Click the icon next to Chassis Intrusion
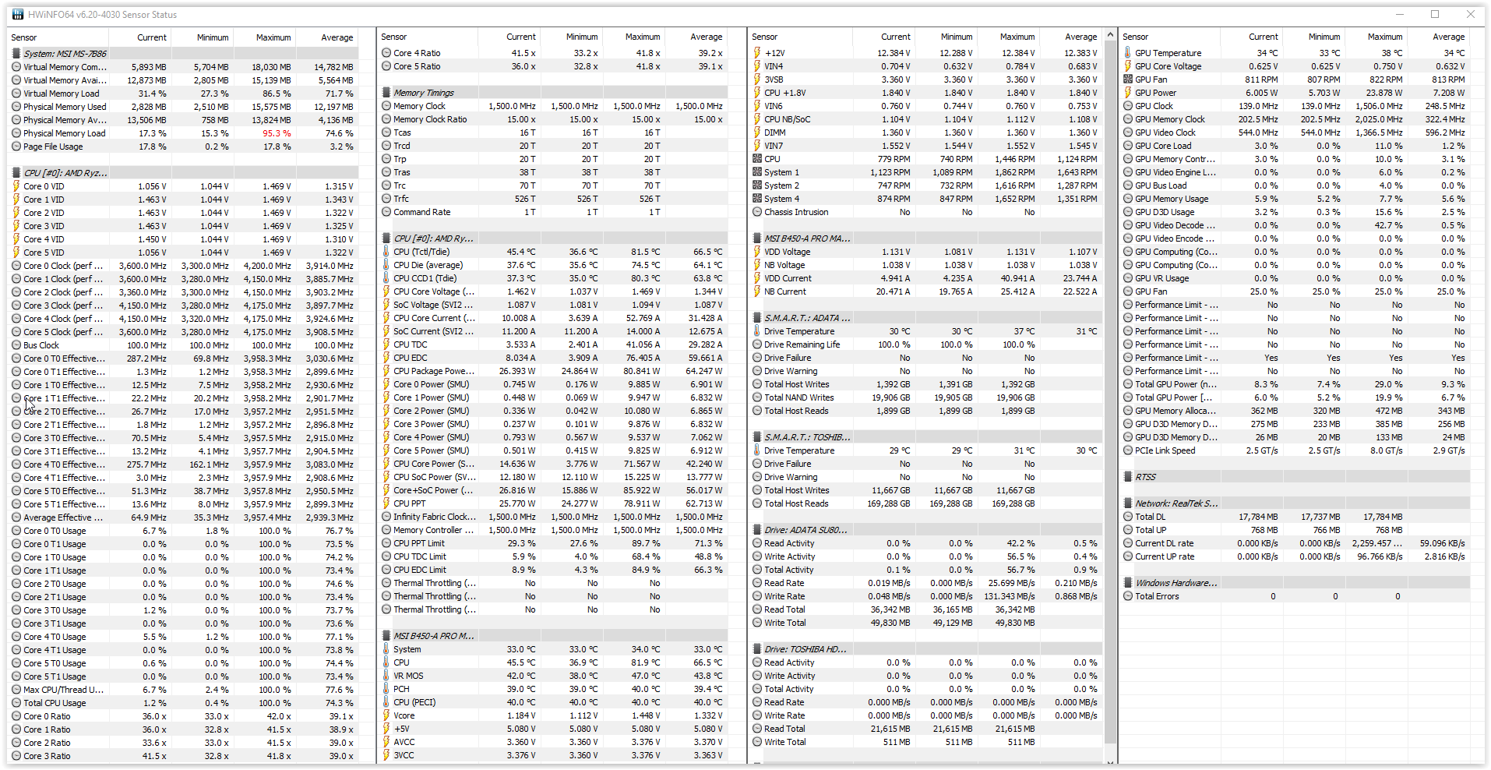Screen dimensions: 1491x770 tap(757, 212)
